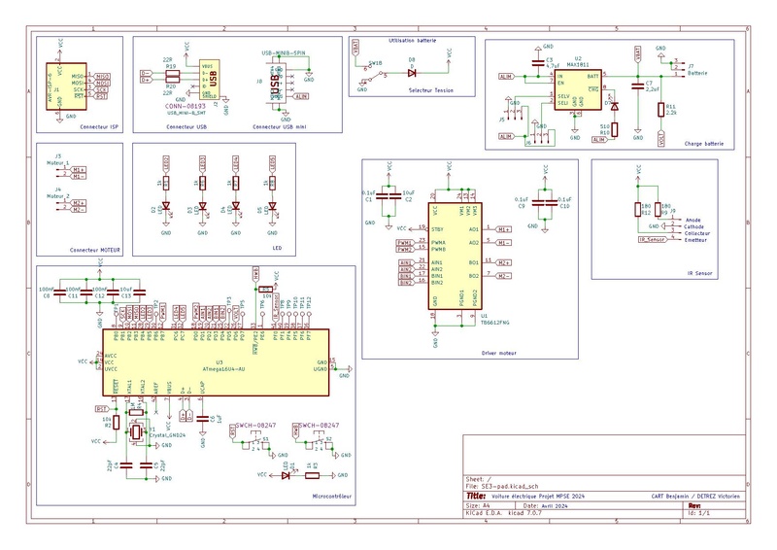Select the Crystal_GND24 component Y1
Viewport: 777px width, 550px height.
coord(136,433)
